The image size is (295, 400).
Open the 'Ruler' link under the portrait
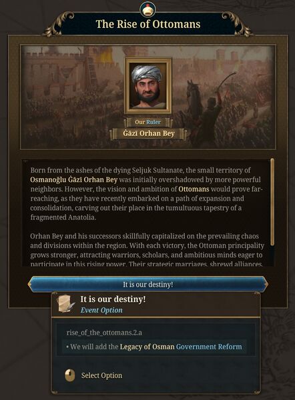coord(154,122)
